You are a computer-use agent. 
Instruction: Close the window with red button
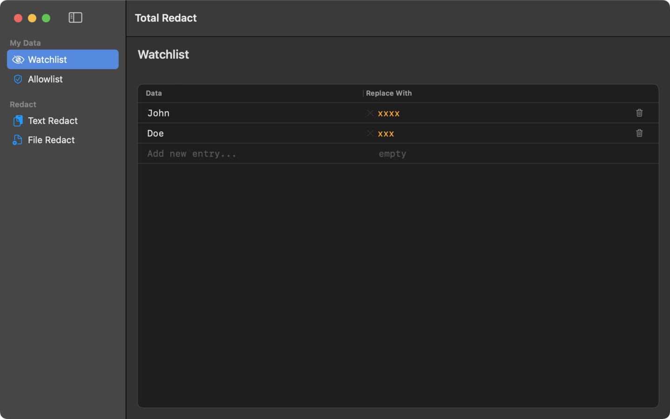pyautogui.click(x=18, y=18)
